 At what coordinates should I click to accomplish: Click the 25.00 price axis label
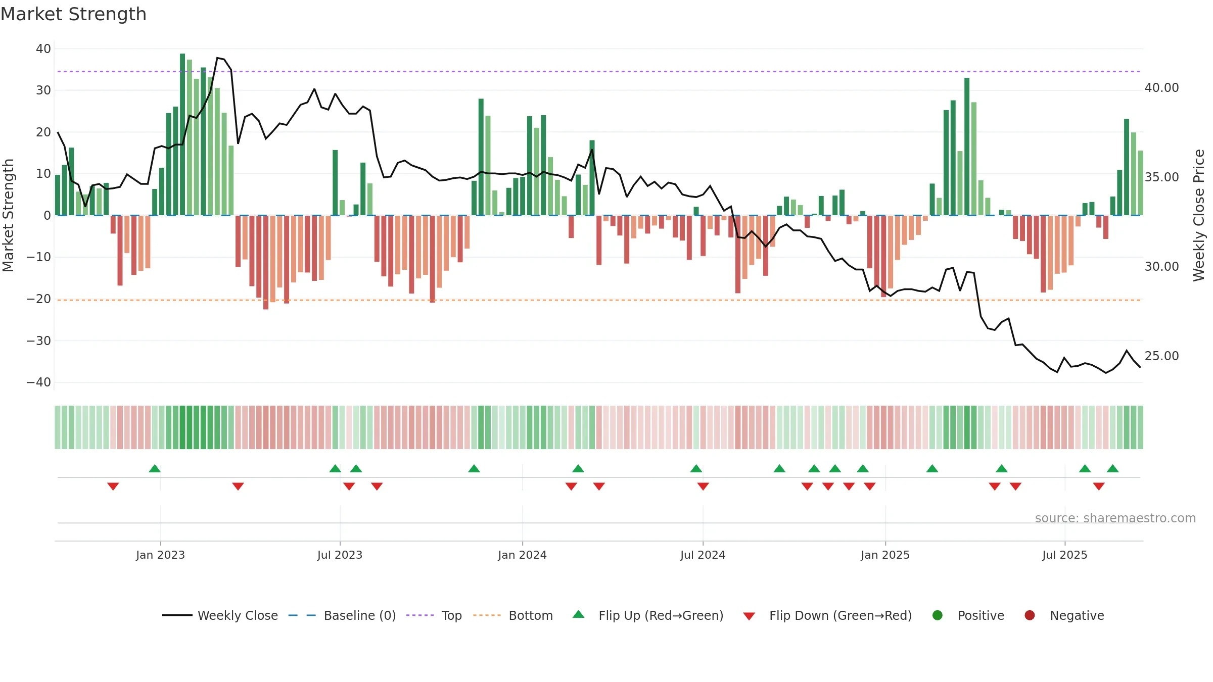tap(1161, 356)
